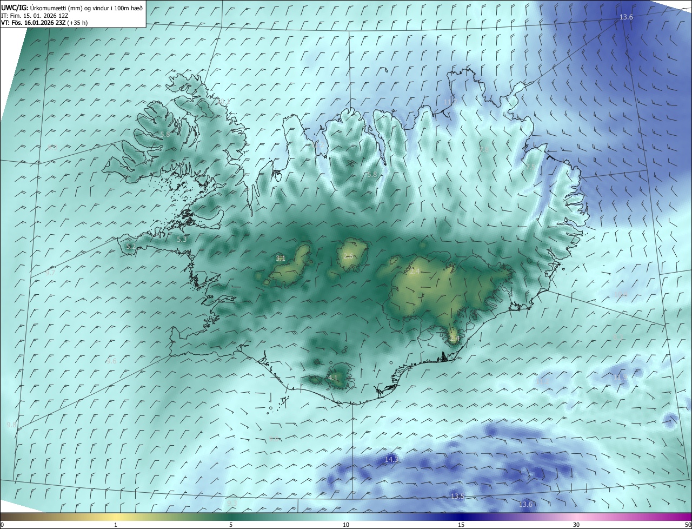Click the 2.4 value at the centre of Vatnajökull

415,271
